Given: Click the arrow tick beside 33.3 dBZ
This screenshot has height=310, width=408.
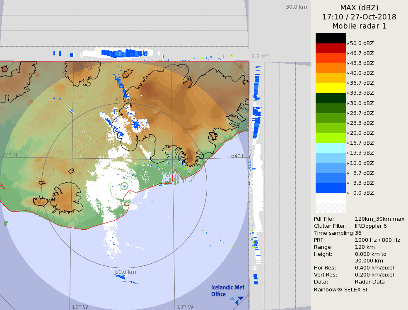Looking at the screenshot, I should tap(348, 93).
